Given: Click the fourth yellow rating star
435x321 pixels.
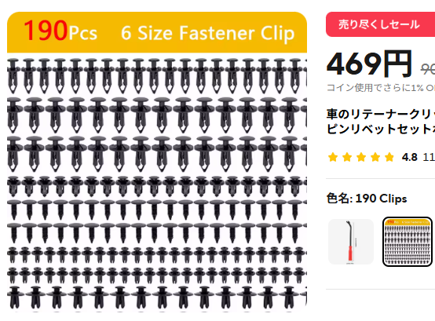Looking at the screenshot, I should click(x=375, y=157).
